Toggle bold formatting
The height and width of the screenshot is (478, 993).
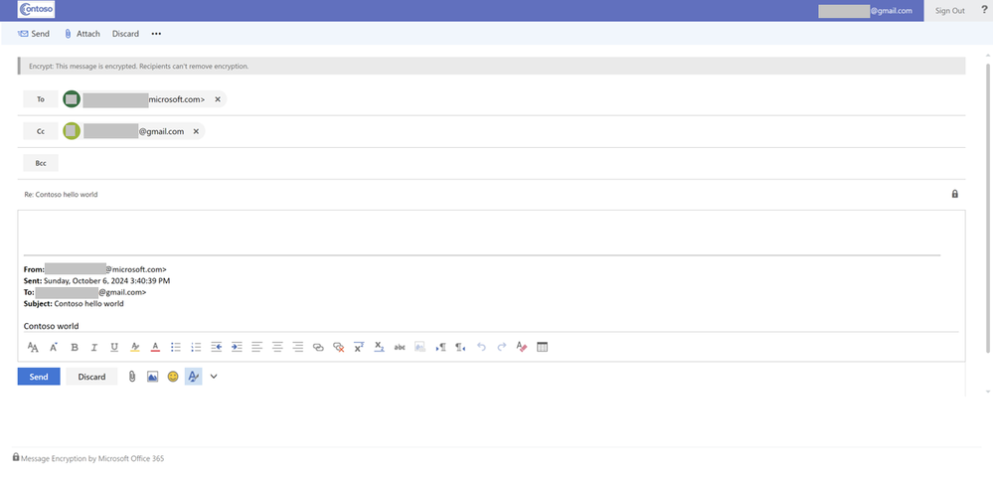tap(75, 347)
